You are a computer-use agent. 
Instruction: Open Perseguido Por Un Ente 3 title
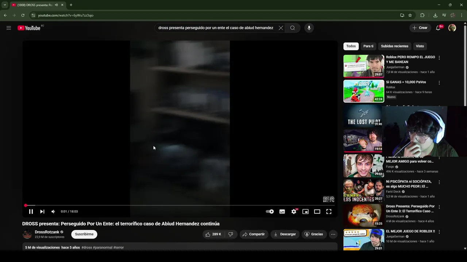410,209
